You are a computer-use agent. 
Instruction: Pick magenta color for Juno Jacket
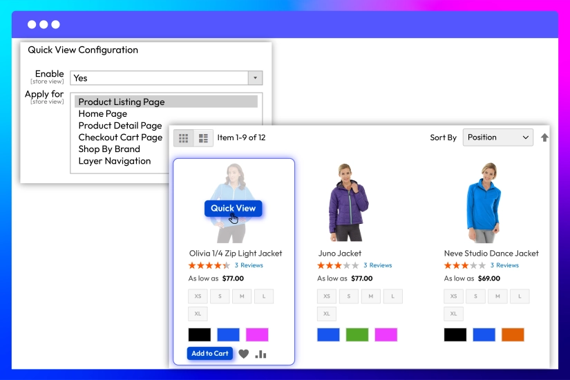point(386,334)
